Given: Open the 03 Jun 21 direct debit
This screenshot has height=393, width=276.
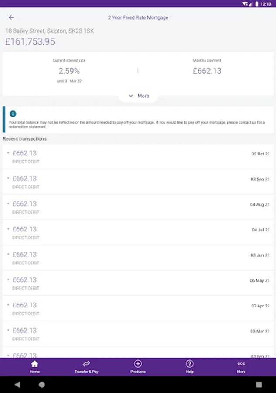Looking at the screenshot, I should (x=138, y=258).
